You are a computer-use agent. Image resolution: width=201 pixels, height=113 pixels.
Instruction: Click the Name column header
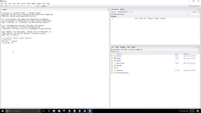[120, 54]
